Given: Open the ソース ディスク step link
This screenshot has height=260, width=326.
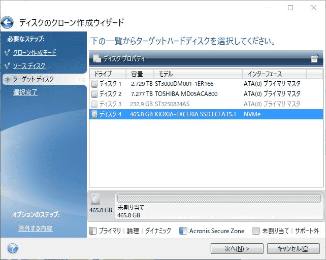Looking at the screenshot, I should pos(29,66).
